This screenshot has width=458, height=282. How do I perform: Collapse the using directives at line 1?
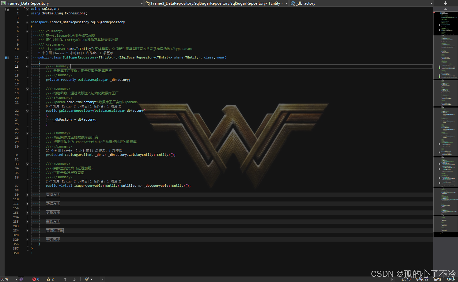[27, 9]
